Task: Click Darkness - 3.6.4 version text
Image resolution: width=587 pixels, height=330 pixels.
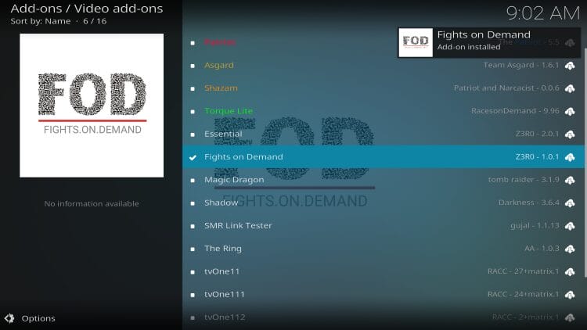Action: click(529, 203)
